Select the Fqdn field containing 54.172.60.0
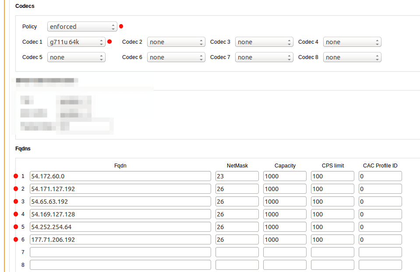The image size is (420, 272). [120, 176]
